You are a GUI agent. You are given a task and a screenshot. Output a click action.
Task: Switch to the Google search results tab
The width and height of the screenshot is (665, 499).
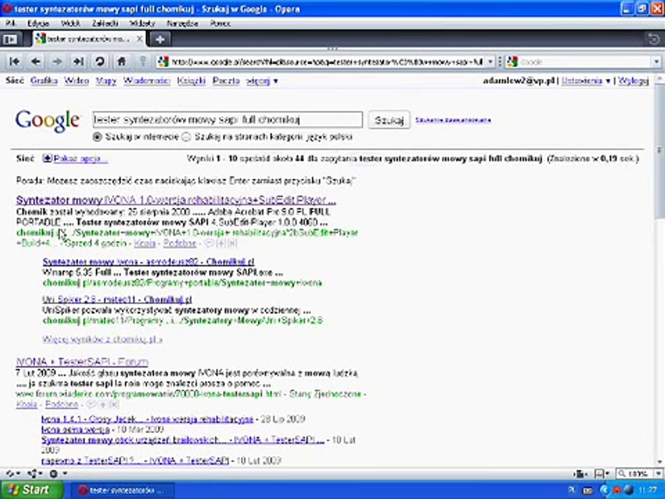click(x=89, y=39)
